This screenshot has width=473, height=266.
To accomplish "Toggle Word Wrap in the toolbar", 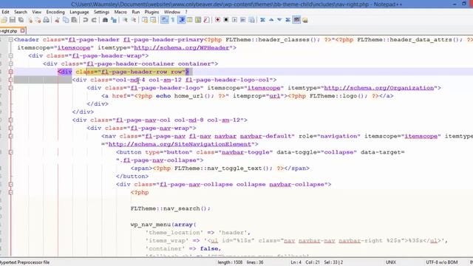I will pyautogui.click(x=164, y=20).
